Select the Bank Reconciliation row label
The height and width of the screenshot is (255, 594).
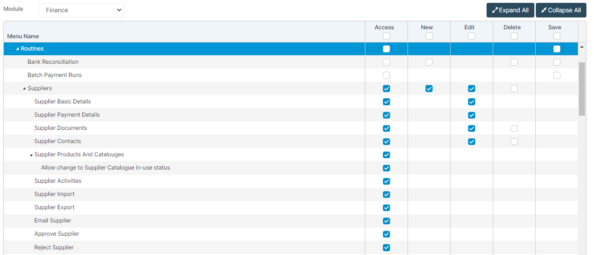pos(53,62)
